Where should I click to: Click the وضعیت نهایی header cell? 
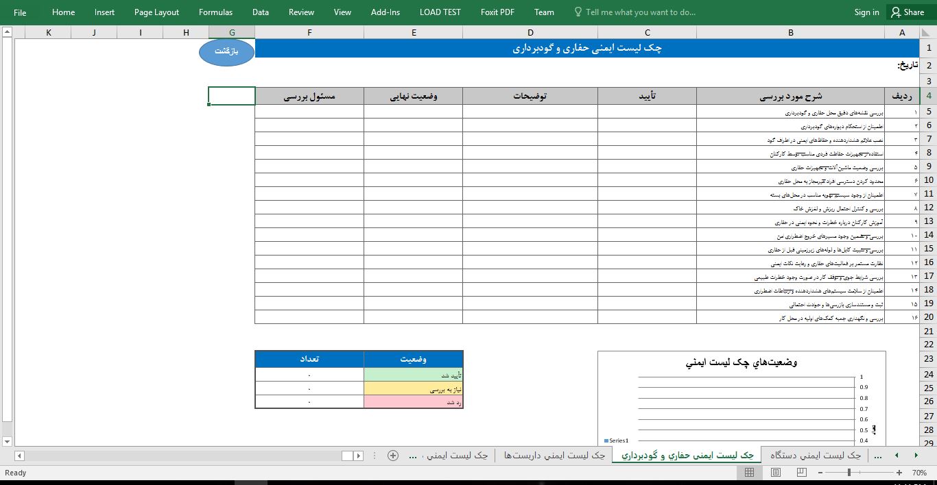[414, 97]
